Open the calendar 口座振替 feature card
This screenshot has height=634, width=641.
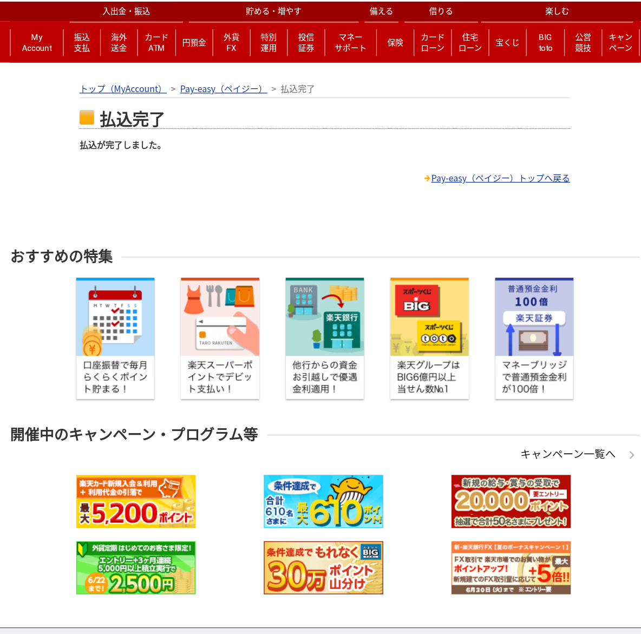115,338
